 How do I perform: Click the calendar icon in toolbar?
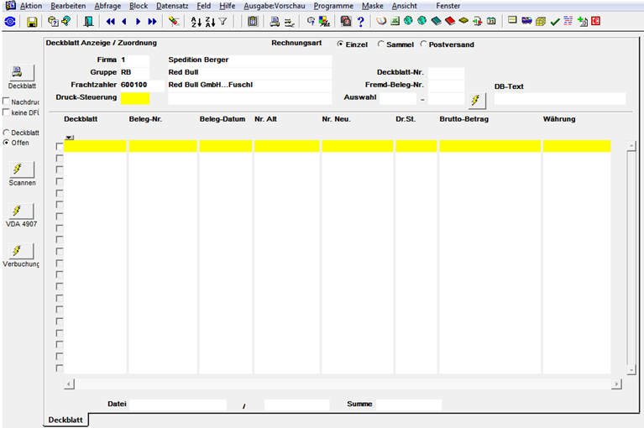491,21
